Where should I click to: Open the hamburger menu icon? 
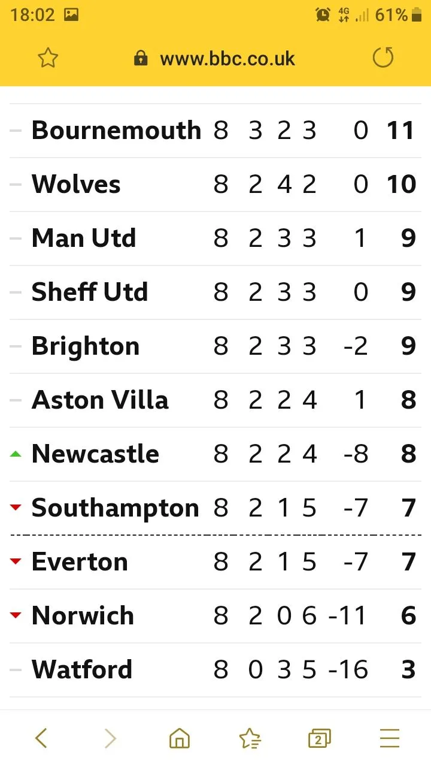click(390, 738)
